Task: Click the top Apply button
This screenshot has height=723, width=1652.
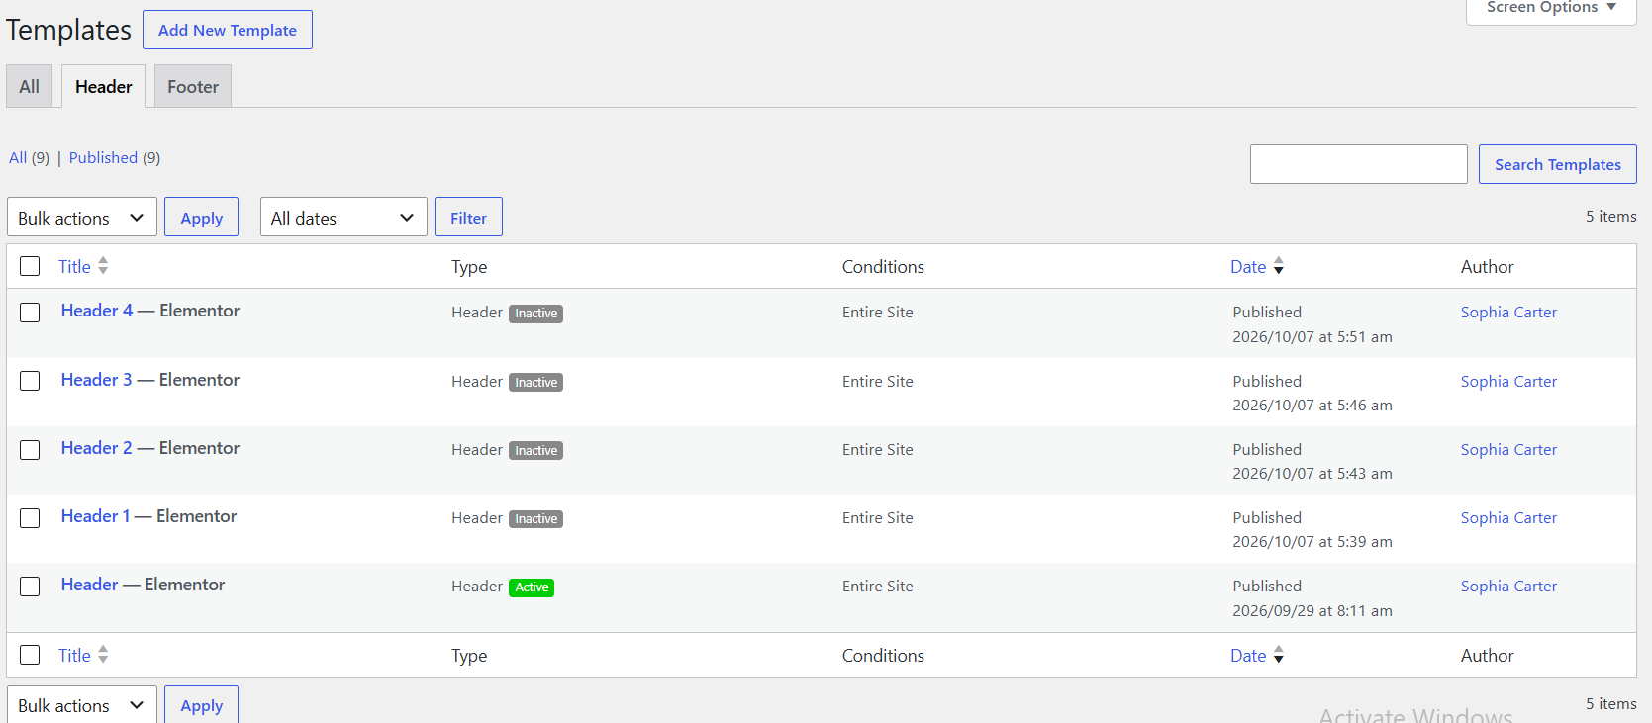Action: 201,218
